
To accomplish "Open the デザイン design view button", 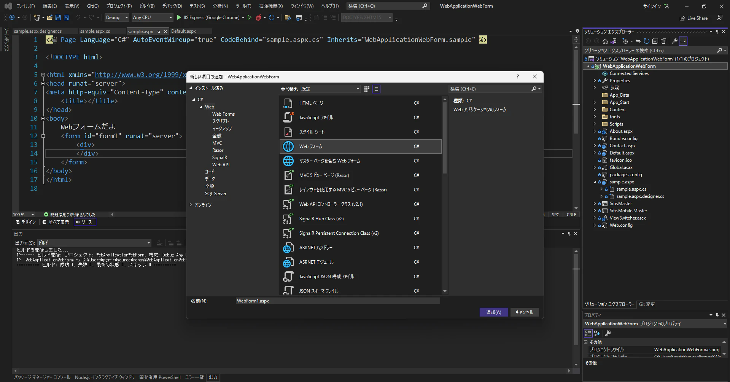I will (26, 222).
